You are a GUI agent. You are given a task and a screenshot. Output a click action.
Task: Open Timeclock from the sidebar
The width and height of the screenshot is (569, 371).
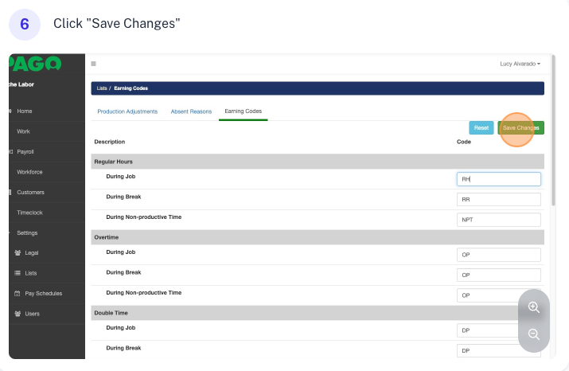pos(30,213)
